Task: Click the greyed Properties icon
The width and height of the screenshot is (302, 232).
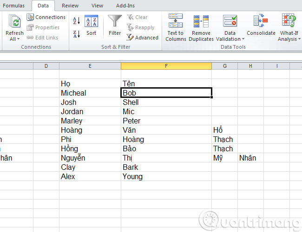Action: [x=30, y=27]
